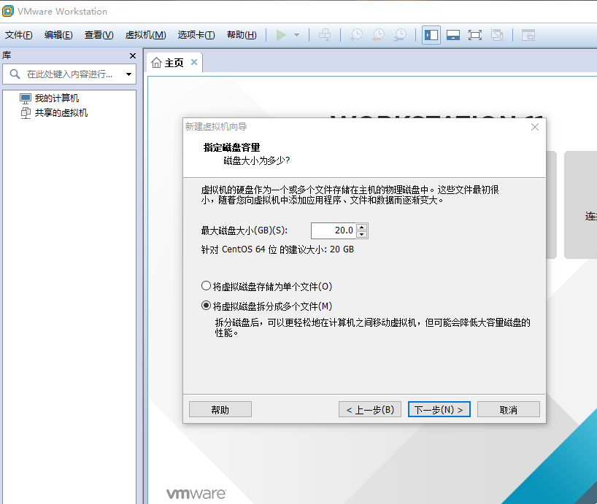597x504 pixels.
Task: Click the console view toolbar icon
Action: (528, 36)
